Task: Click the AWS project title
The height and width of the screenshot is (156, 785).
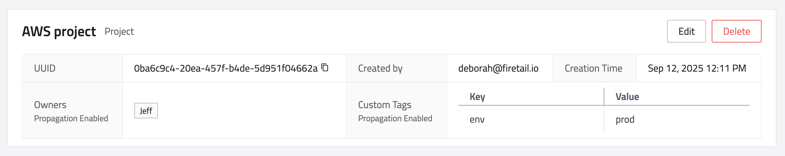Action: click(x=59, y=32)
